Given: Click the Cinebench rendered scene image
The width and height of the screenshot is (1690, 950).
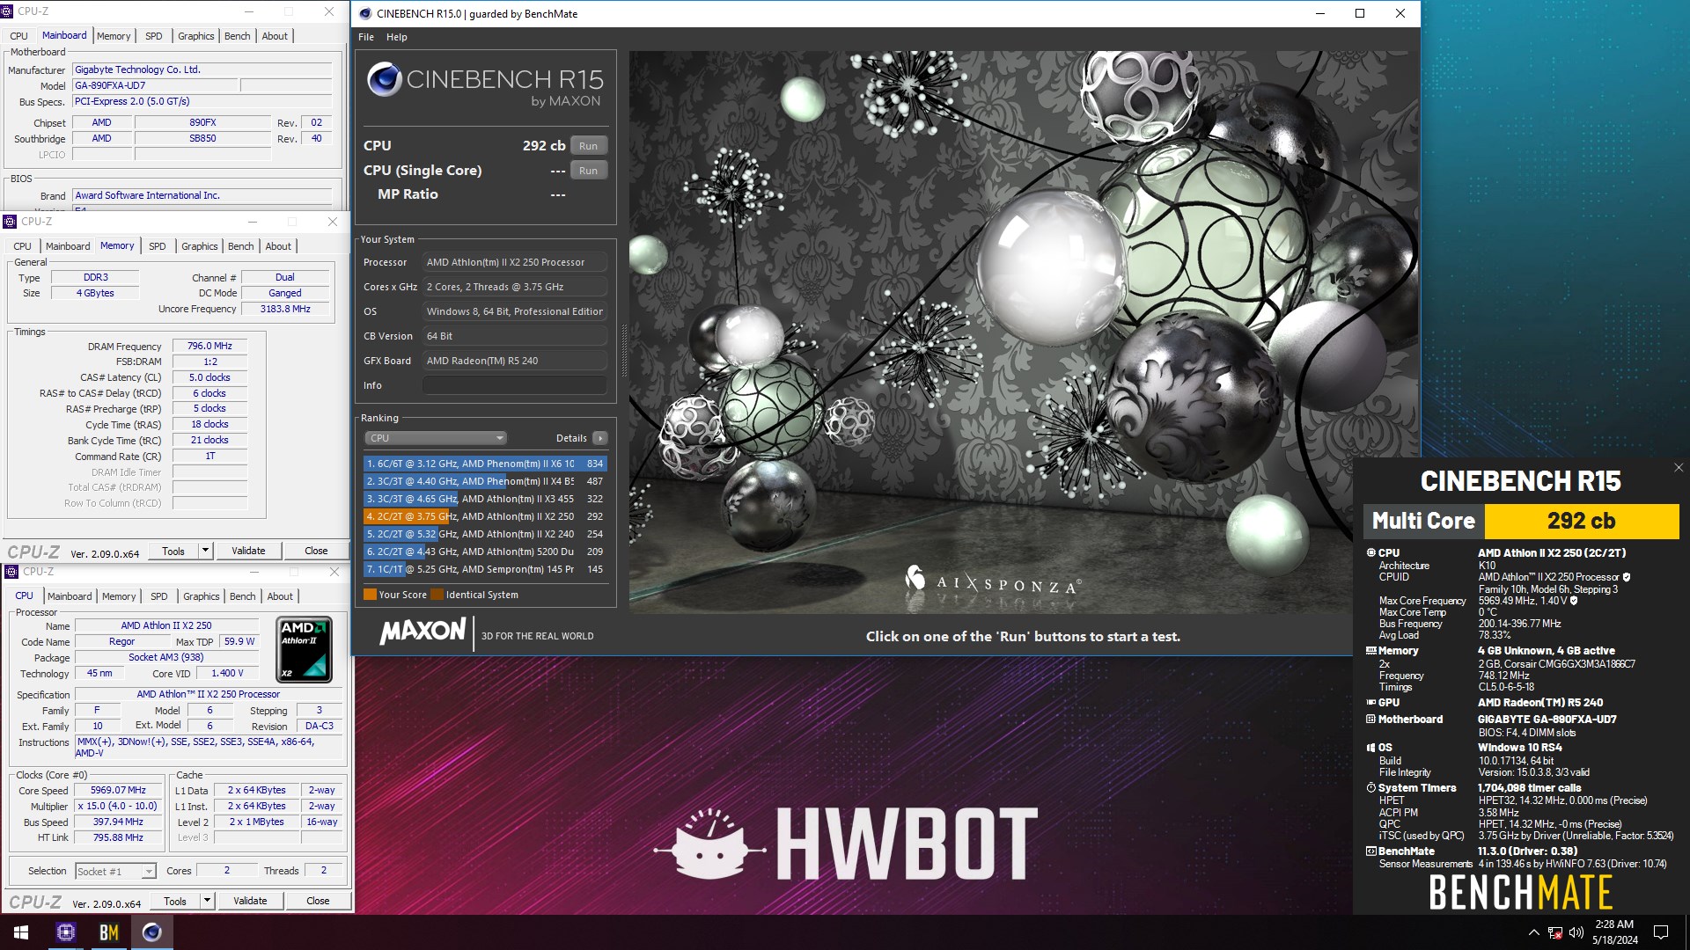Looking at the screenshot, I should click(x=1023, y=332).
